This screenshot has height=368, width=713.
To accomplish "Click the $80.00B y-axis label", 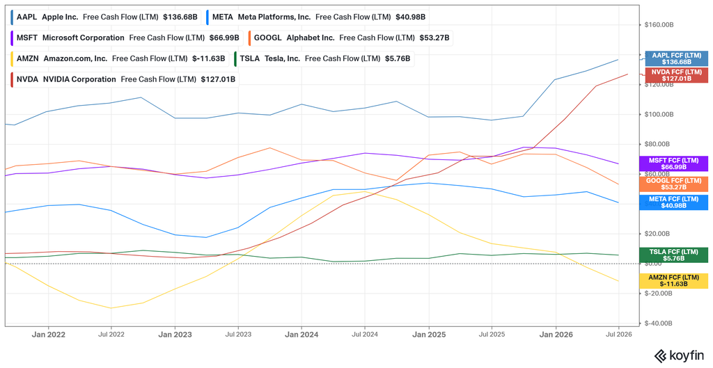I will tap(657, 144).
